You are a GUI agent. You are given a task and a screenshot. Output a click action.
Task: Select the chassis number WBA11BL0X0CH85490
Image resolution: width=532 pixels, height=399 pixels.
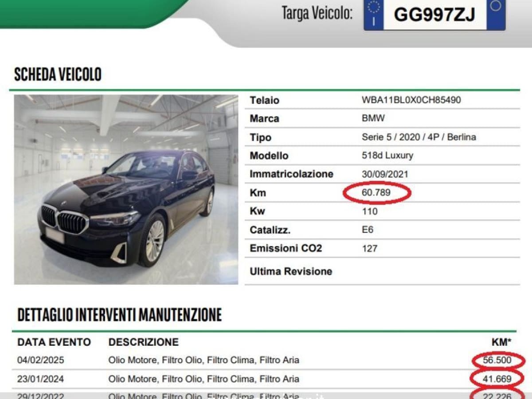click(x=411, y=100)
